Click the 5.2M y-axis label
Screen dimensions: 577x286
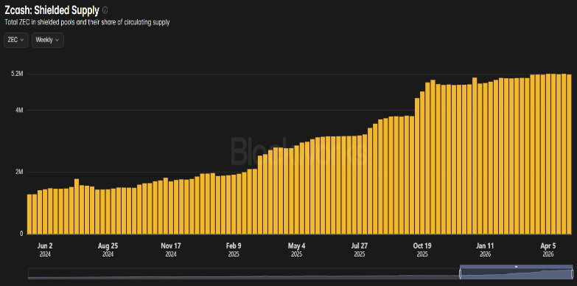pyautogui.click(x=17, y=74)
